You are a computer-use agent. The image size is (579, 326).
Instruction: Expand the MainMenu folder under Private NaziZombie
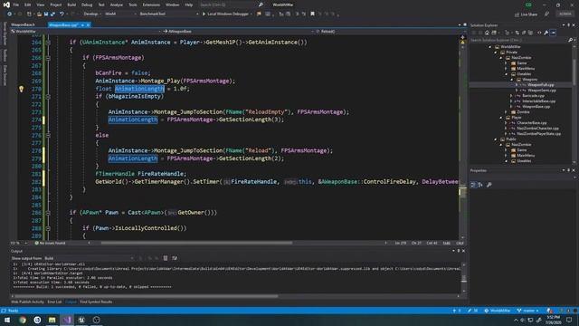pyautogui.click(x=507, y=69)
